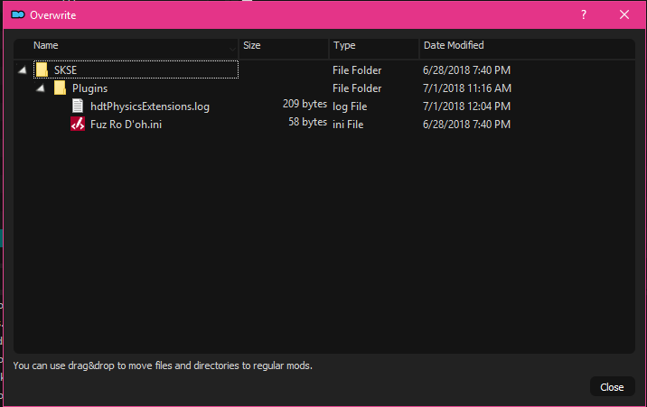Click the SKSE folder icon
Viewport: 647px width, 407px height.
(x=42, y=69)
